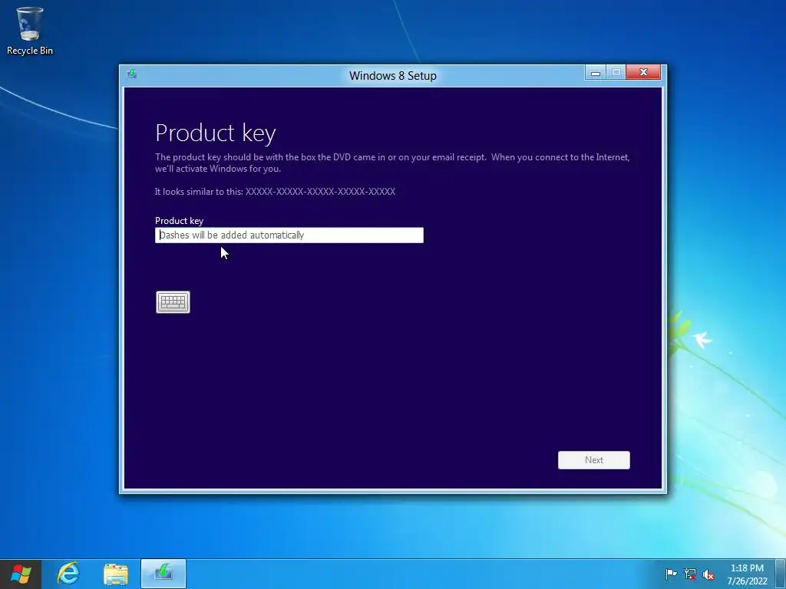Open the Windows Start menu
Viewport: 786px width, 589px height.
pyautogui.click(x=21, y=574)
